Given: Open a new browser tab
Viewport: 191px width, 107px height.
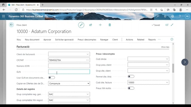Looking at the screenshot, I should 42,5.
